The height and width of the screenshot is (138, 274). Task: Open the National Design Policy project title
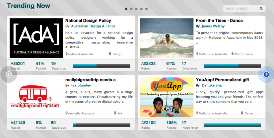(88, 21)
